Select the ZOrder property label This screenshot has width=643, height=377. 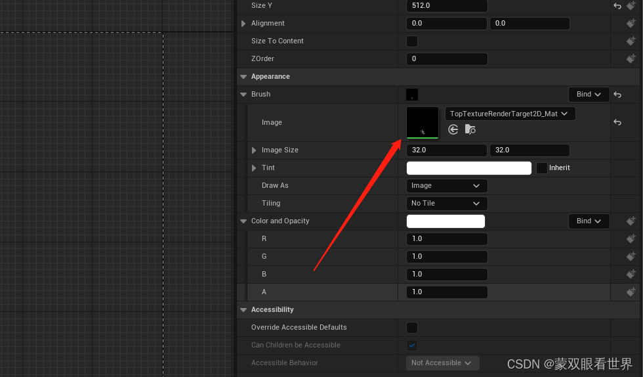(x=262, y=58)
